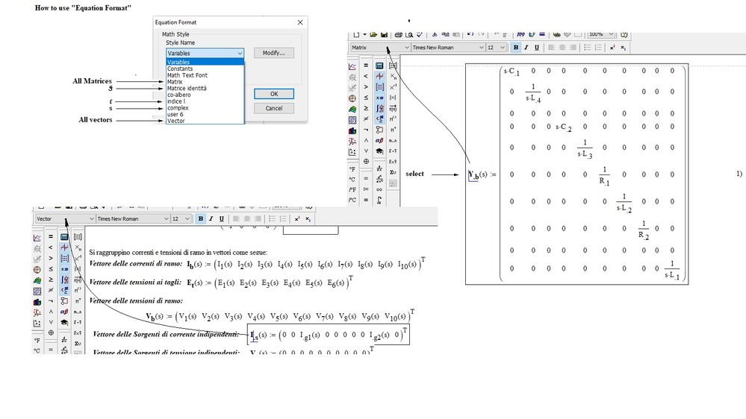Click the Open file icon in Matrix window
Viewport: 746px width, 419px height.
373,34
